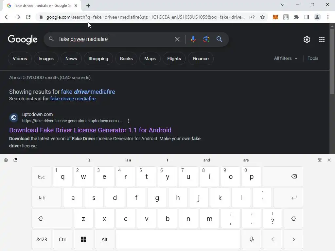Open Google quick settings gear

[307, 40]
